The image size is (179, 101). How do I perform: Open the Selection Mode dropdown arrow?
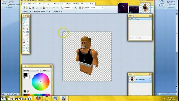[x=50, y=12]
